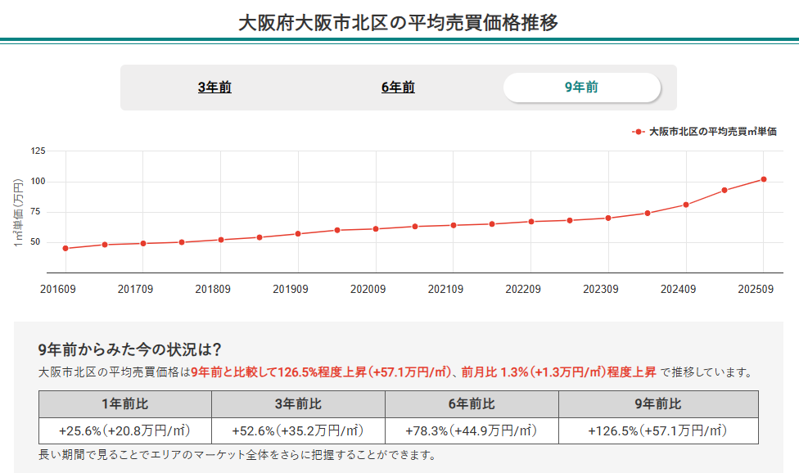The width and height of the screenshot is (799, 473).
Task: Click the data point above 202109
Action: click(453, 225)
